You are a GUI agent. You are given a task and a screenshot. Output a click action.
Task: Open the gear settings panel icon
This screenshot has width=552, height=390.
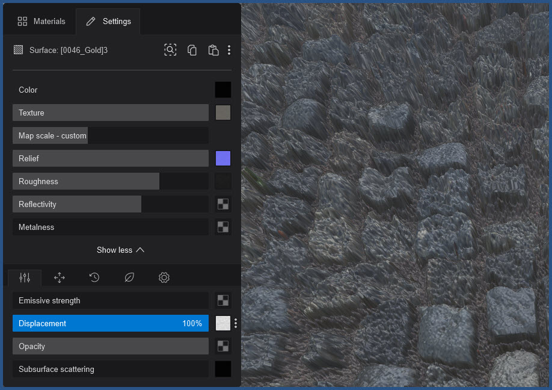pyautogui.click(x=164, y=277)
